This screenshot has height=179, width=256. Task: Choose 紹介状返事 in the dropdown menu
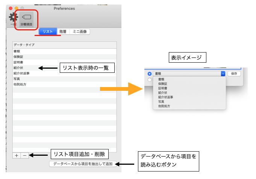coord(165,97)
